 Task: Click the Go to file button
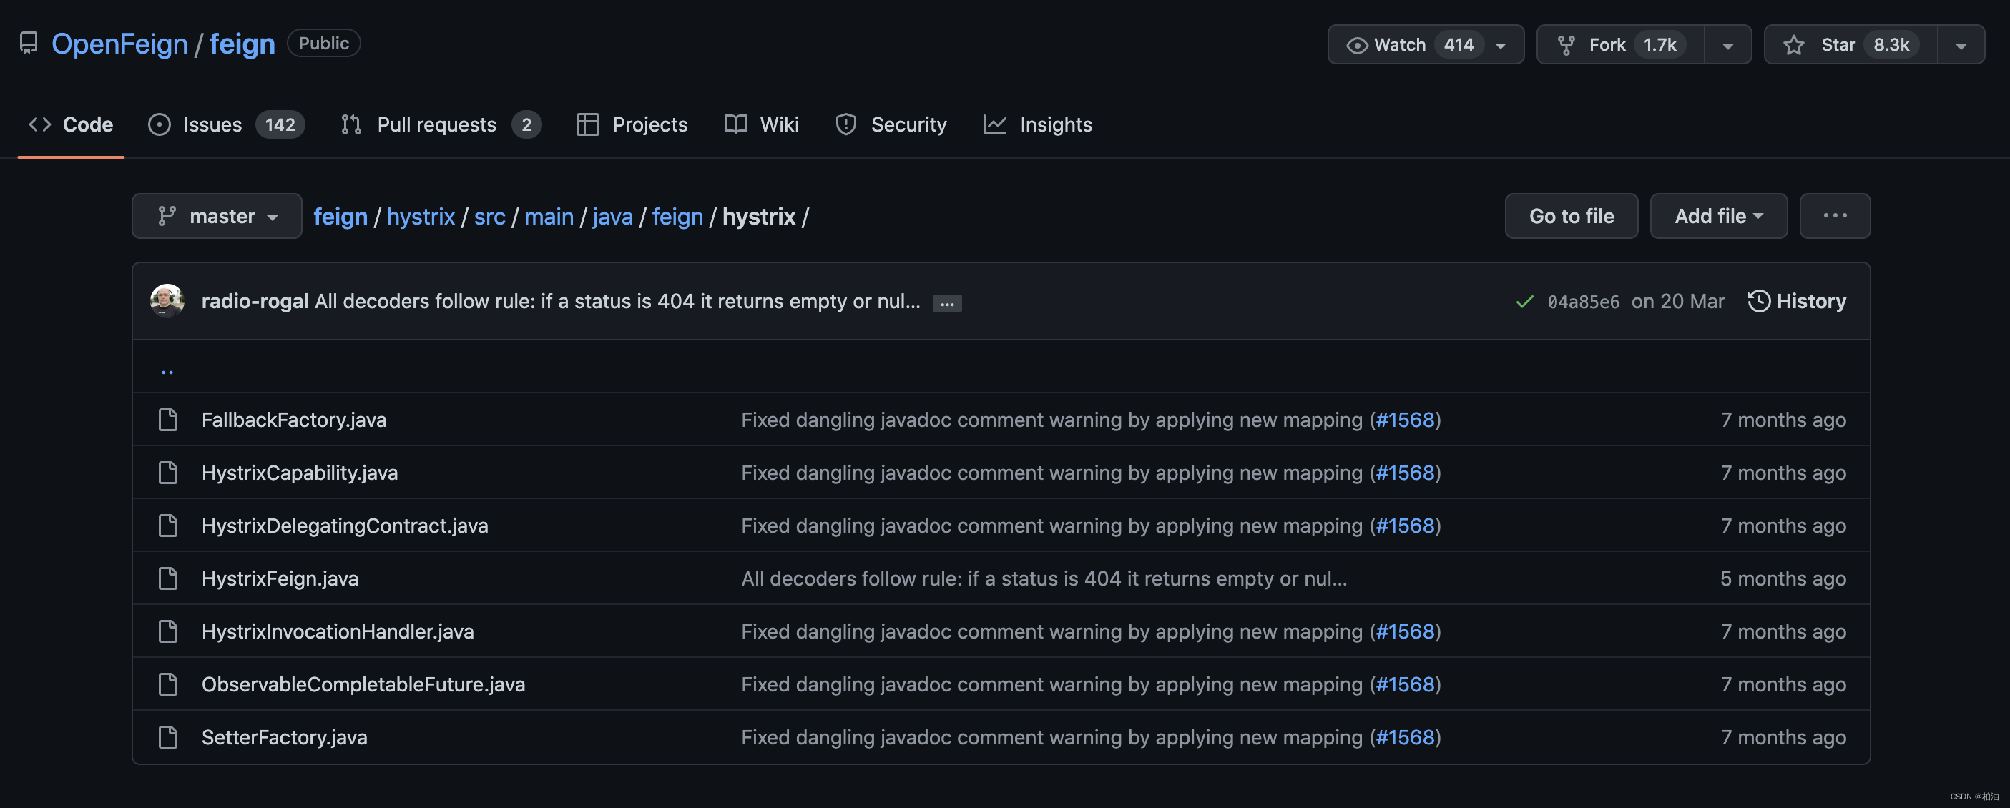point(1571,216)
